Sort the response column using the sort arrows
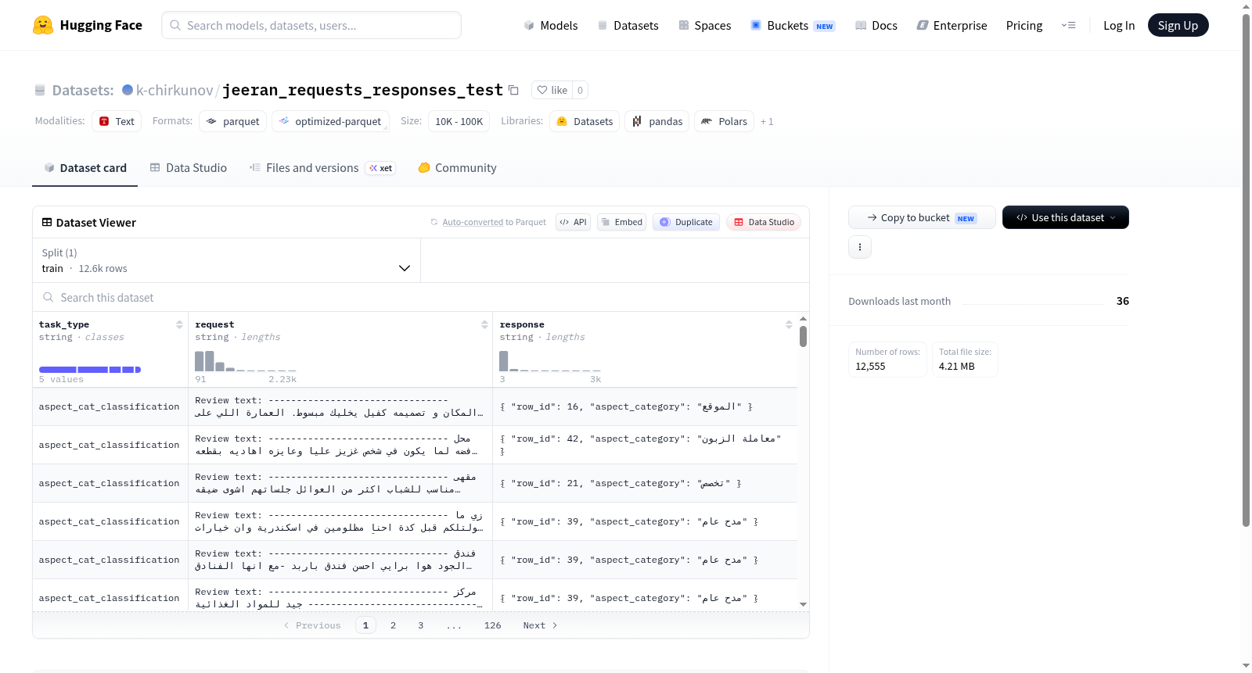The height and width of the screenshot is (673, 1252). click(x=789, y=324)
